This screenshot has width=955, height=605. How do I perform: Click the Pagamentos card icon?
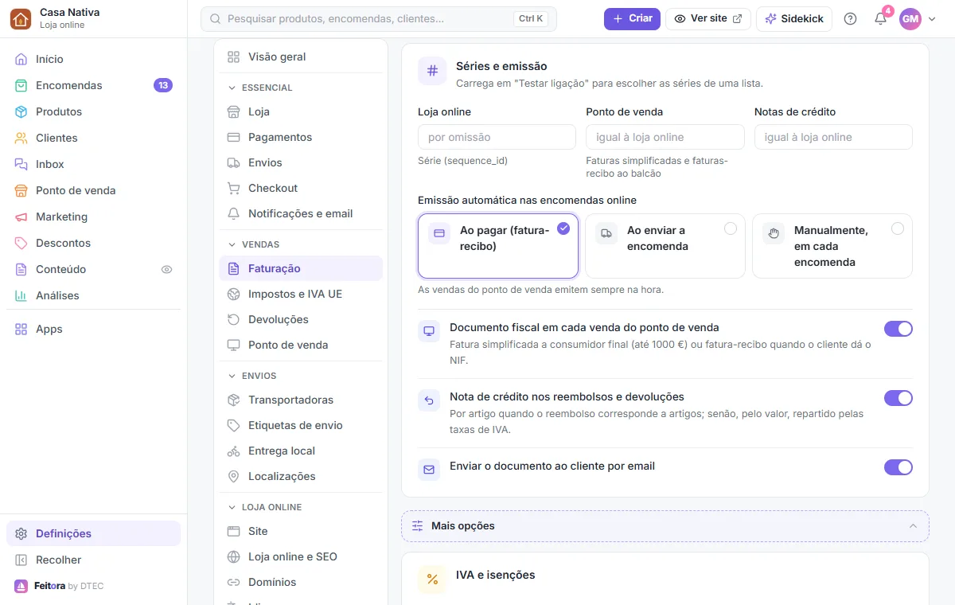coord(233,137)
